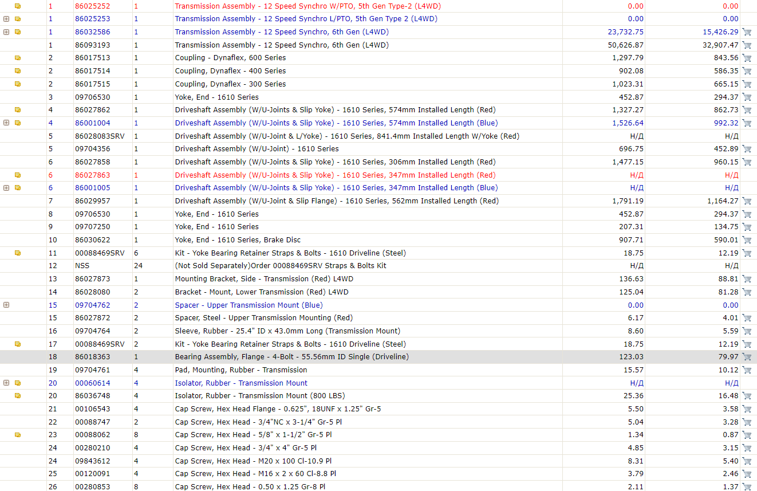Click price 1,164.27
This screenshot has height=491, width=757.
pos(723,201)
